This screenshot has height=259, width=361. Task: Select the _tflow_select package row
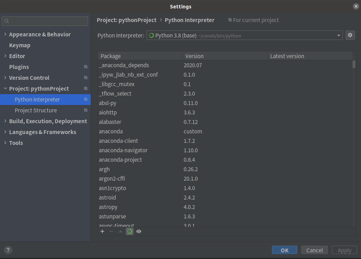point(225,93)
